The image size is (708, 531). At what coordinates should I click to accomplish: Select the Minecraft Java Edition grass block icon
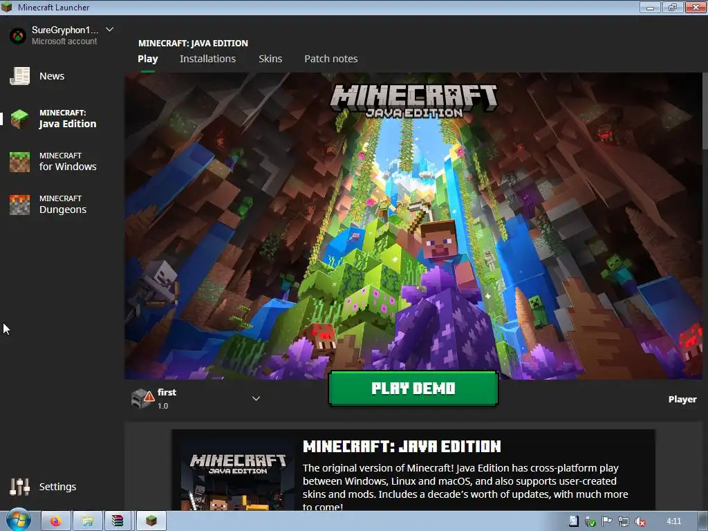(x=20, y=119)
